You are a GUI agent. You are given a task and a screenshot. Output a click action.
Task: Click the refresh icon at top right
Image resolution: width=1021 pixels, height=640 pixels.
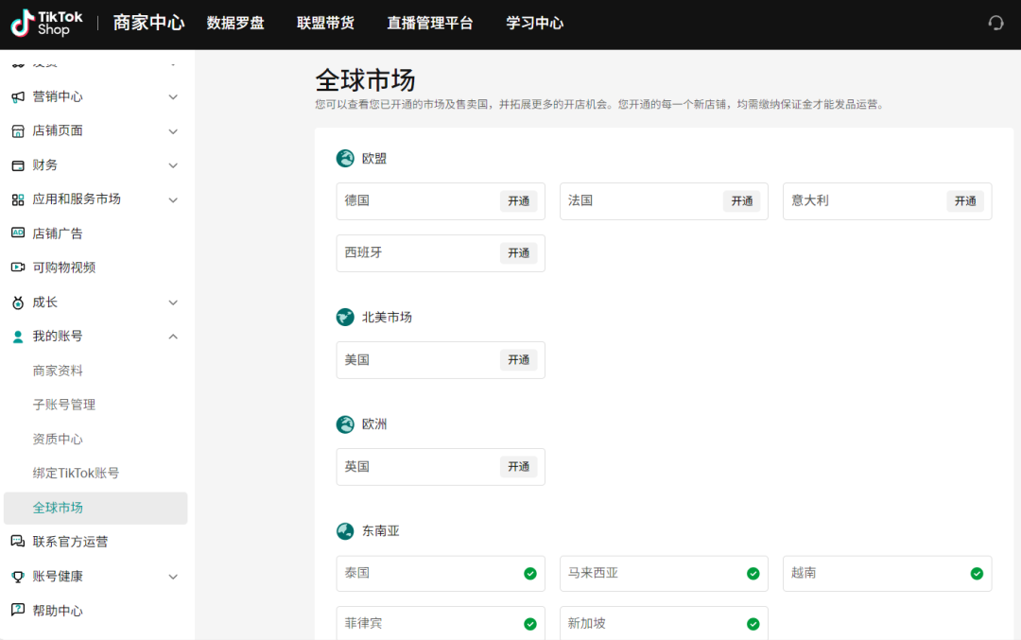pyautogui.click(x=995, y=22)
